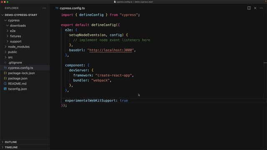Click JSON braces icon beside package-lock.json

coord(5,73)
